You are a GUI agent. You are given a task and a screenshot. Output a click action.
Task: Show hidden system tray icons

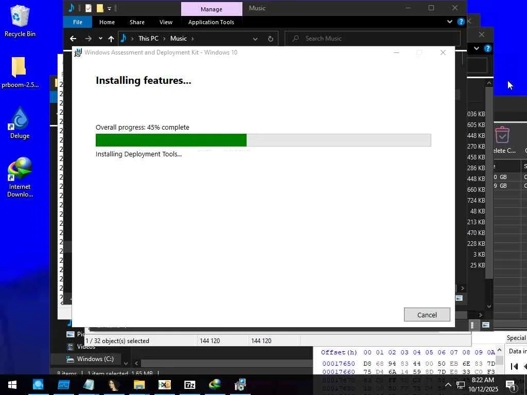(x=448, y=385)
